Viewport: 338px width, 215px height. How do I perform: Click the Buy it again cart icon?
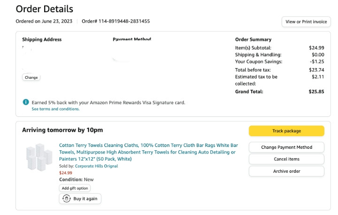pyautogui.click(x=67, y=199)
